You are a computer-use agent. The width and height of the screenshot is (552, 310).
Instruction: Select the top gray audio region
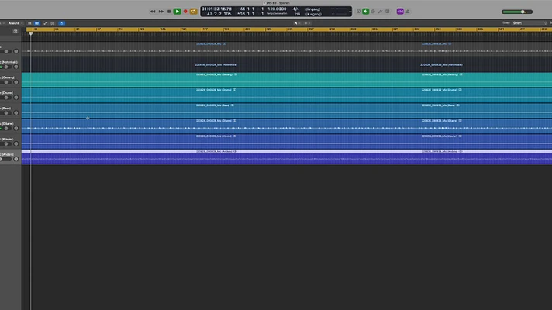(287, 49)
